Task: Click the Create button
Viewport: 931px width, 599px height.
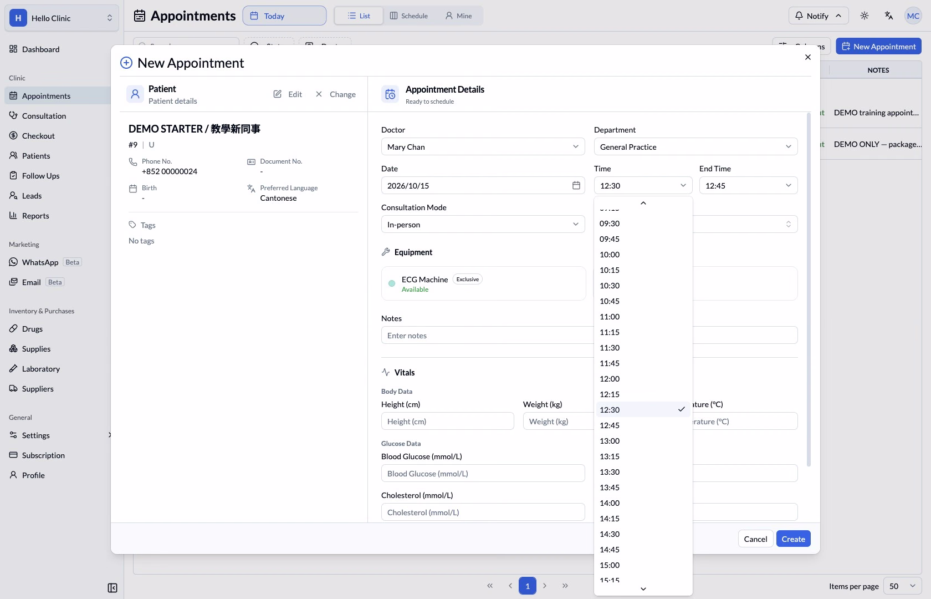Action: click(x=793, y=539)
